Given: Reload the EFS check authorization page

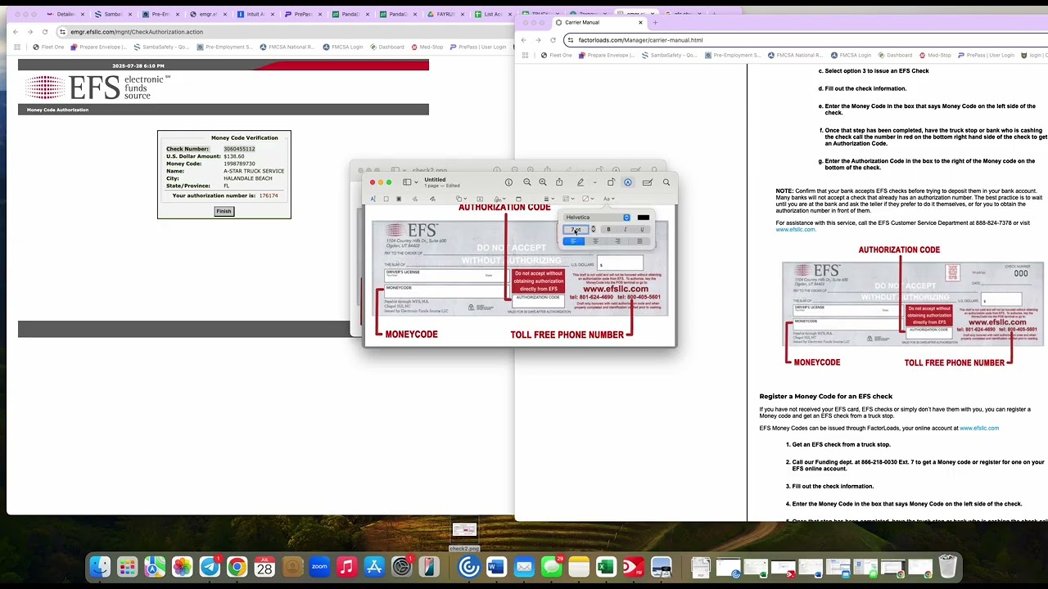Looking at the screenshot, I should [45, 32].
